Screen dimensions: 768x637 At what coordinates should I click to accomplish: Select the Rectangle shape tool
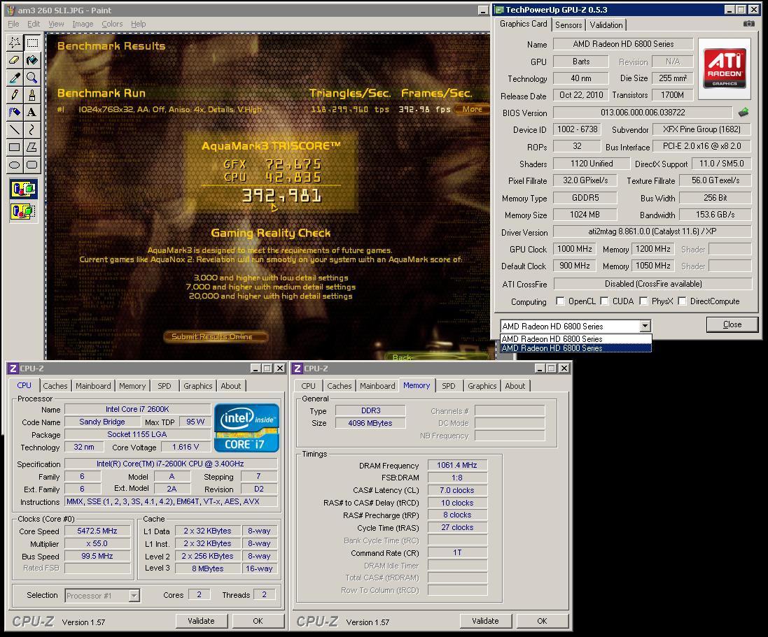15,147
